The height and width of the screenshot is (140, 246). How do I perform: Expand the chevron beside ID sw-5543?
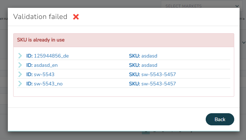click(x=20, y=74)
